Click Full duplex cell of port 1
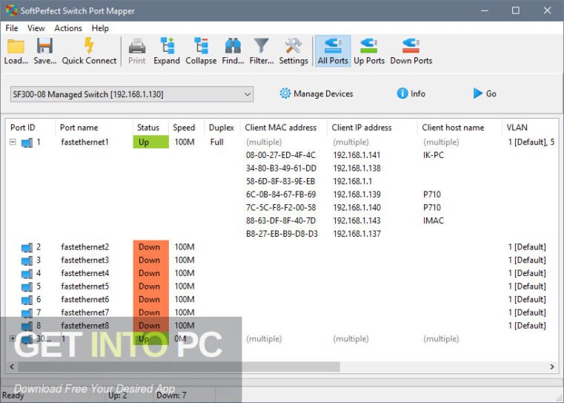The height and width of the screenshot is (403, 564). click(216, 142)
